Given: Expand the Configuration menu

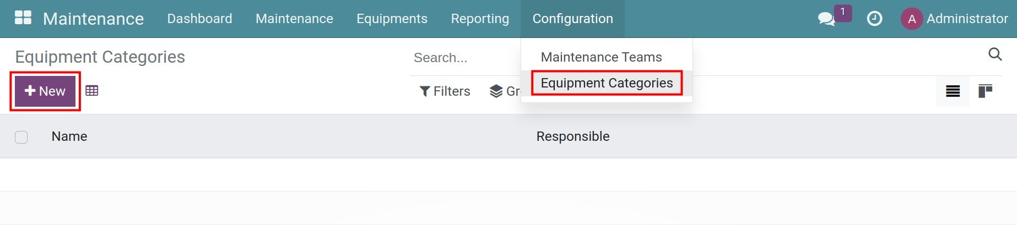Looking at the screenshot, I should tap(572, 19).
